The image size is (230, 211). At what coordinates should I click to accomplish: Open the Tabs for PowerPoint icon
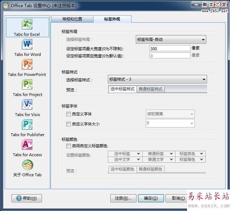pos(27,64)
